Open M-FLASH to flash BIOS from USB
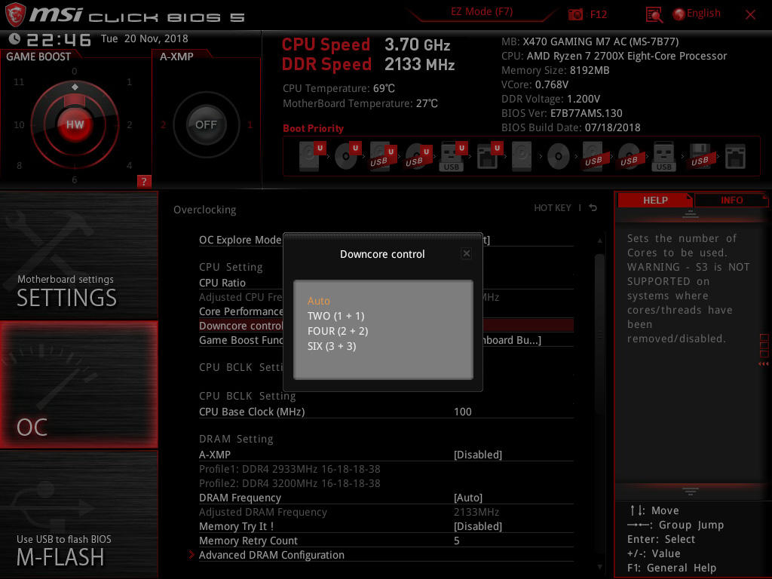 click(x=78, y=514)
